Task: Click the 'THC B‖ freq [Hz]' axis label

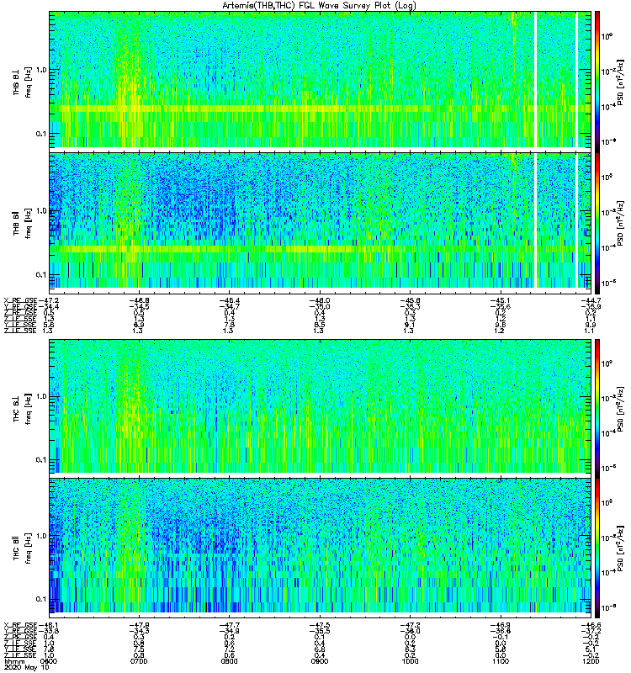Action: click(23, 548)
